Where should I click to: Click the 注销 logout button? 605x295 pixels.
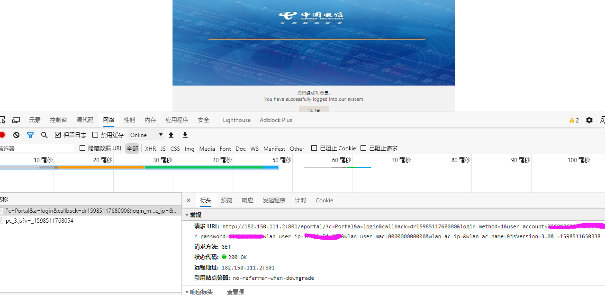(x=314, y=109)
